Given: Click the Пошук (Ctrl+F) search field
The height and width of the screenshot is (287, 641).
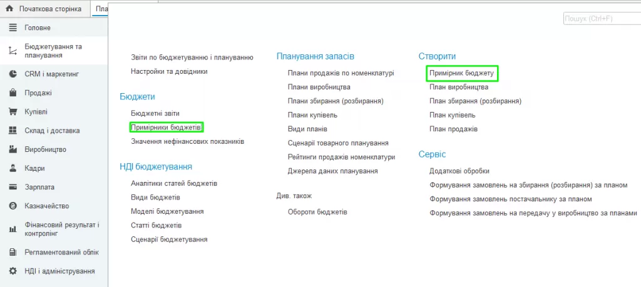Looking at the screenshot, I should point(602,19).
